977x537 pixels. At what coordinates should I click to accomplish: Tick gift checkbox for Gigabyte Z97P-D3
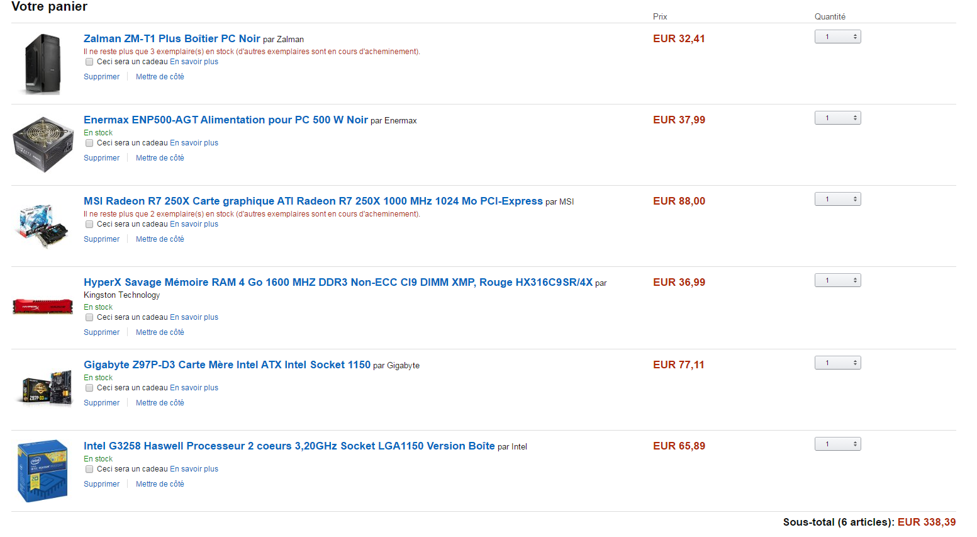89,388
